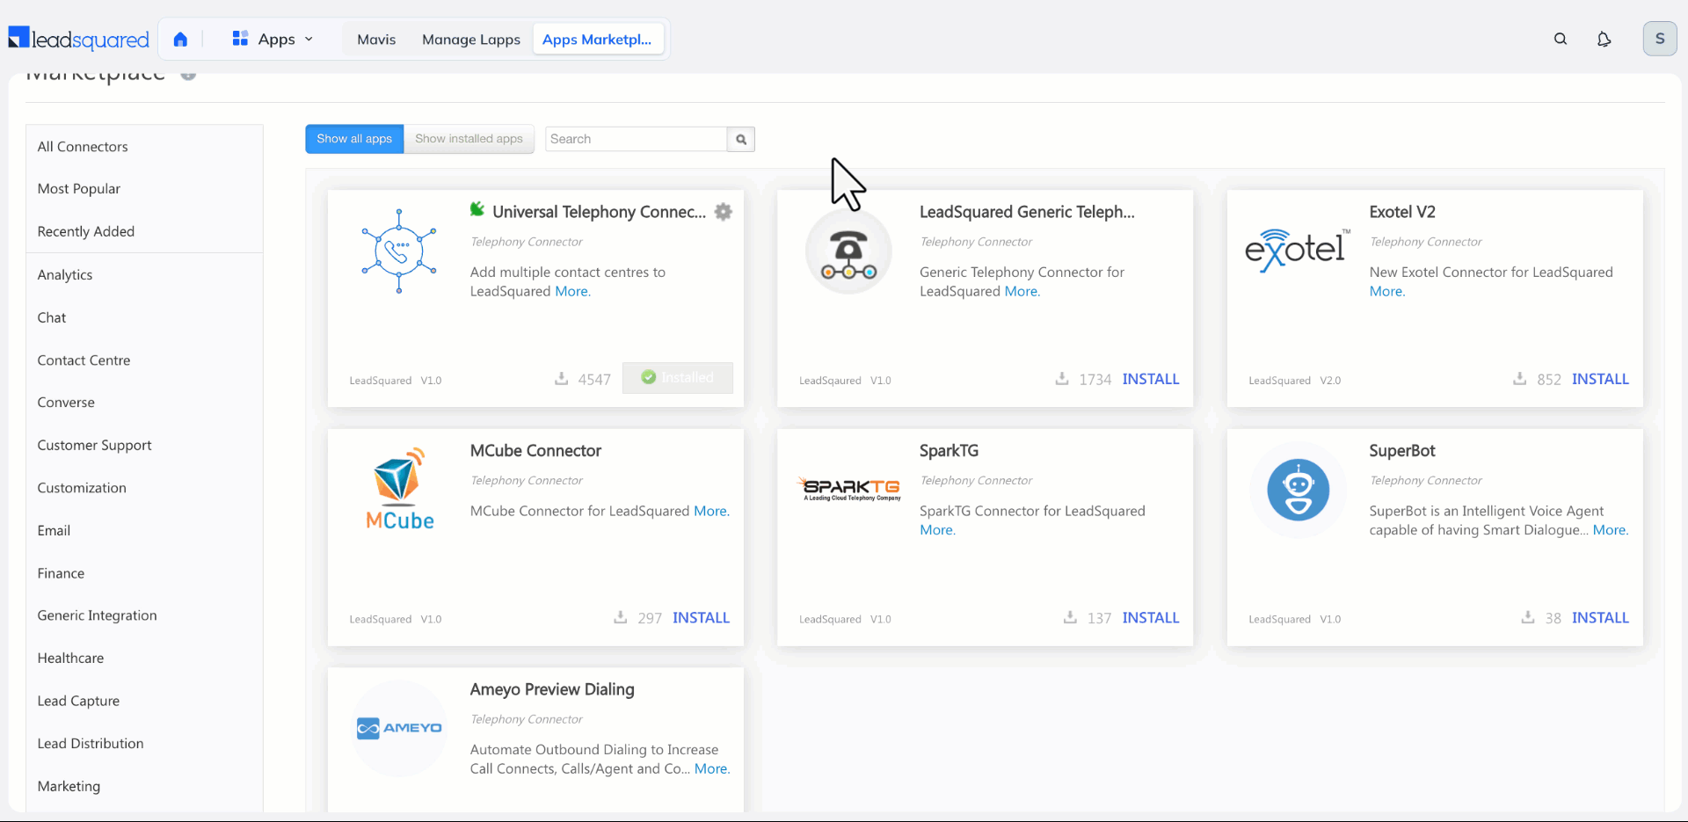Viewport: 1688px width, 822px height.
Task: Install the Exotel V2 connector
Action: [x=1600, y=379]
